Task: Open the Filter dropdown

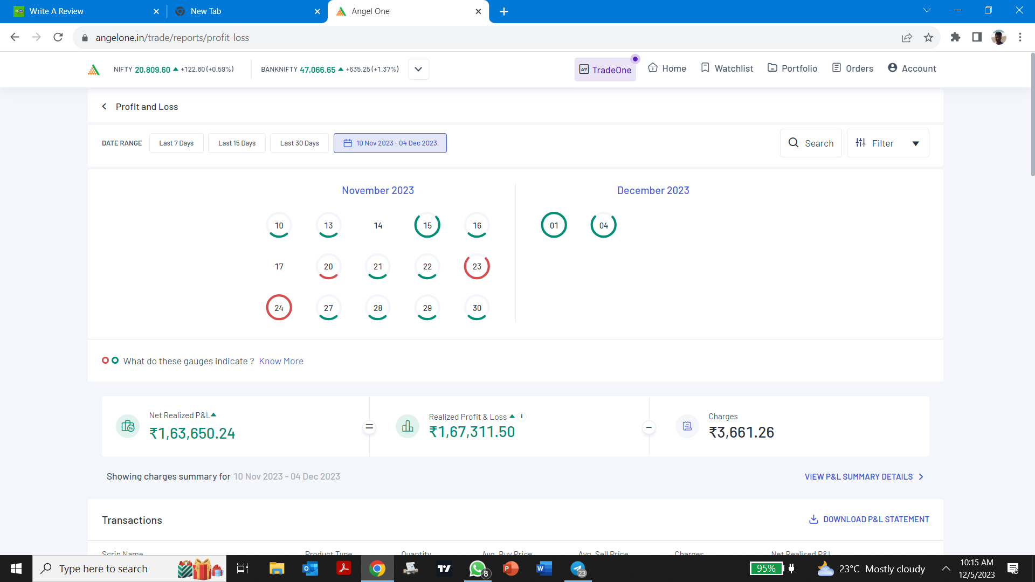Action: pos(887,143)
